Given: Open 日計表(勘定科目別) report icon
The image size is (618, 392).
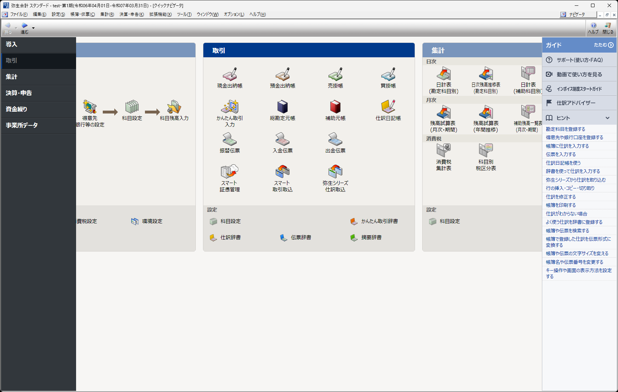Looking at the screenshot, I should tap(444, 73).
